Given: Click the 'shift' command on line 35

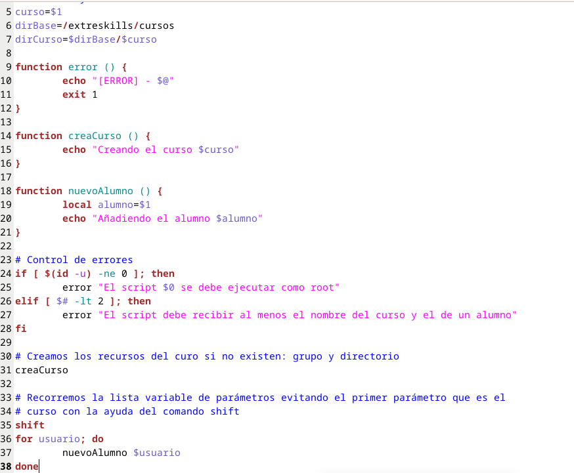Looking at the screenshot, I should click(30, 425).
